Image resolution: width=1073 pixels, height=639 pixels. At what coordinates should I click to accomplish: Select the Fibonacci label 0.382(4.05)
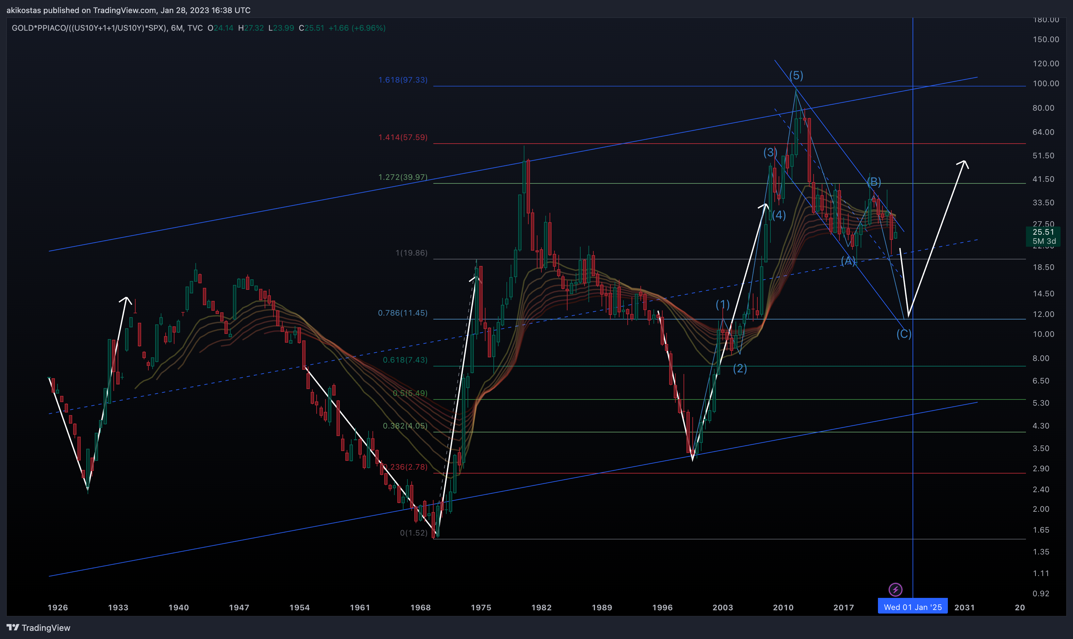pos(405,426)
